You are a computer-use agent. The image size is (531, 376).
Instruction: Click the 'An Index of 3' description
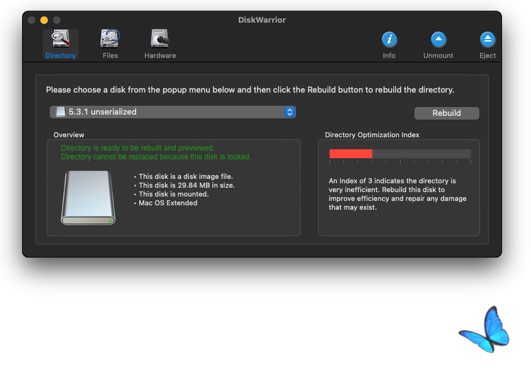(397, 194)
